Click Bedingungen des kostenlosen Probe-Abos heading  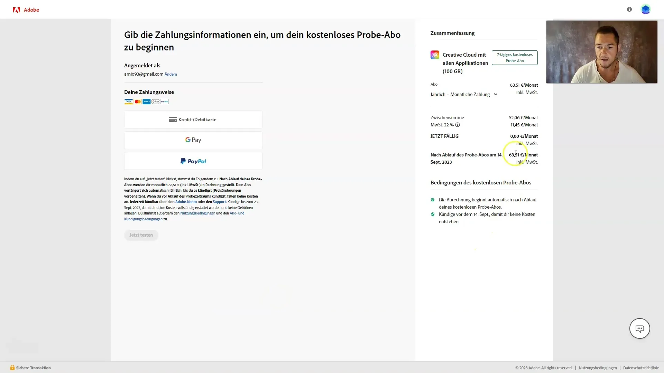[481, 182]
